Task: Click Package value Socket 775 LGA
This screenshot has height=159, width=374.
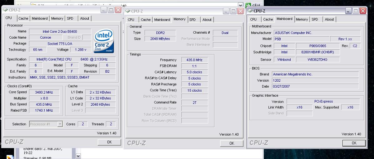Action: click(60, 44)
